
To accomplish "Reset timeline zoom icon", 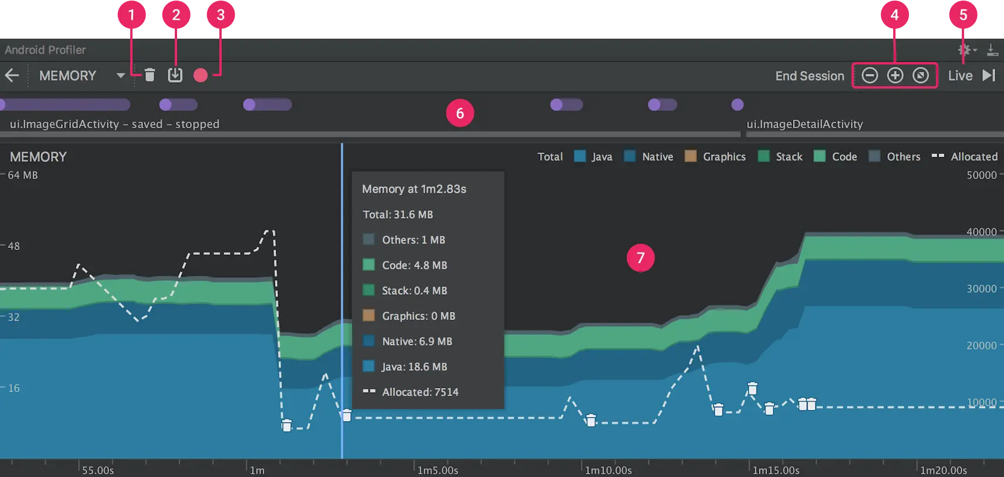I will (x=921, y=75).
